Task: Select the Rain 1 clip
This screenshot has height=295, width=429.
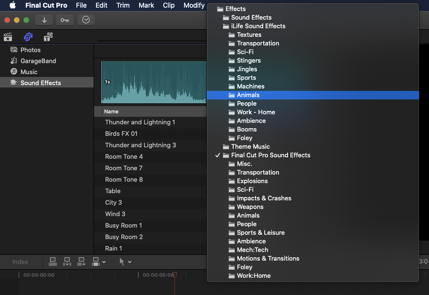Action: click(x=150, y=249)
